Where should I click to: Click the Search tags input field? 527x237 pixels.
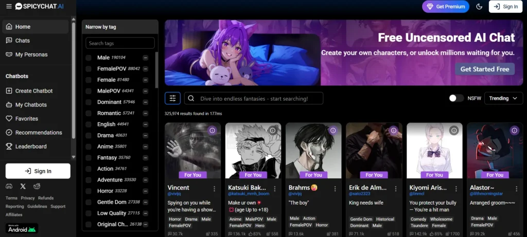(x=120, y=43)
